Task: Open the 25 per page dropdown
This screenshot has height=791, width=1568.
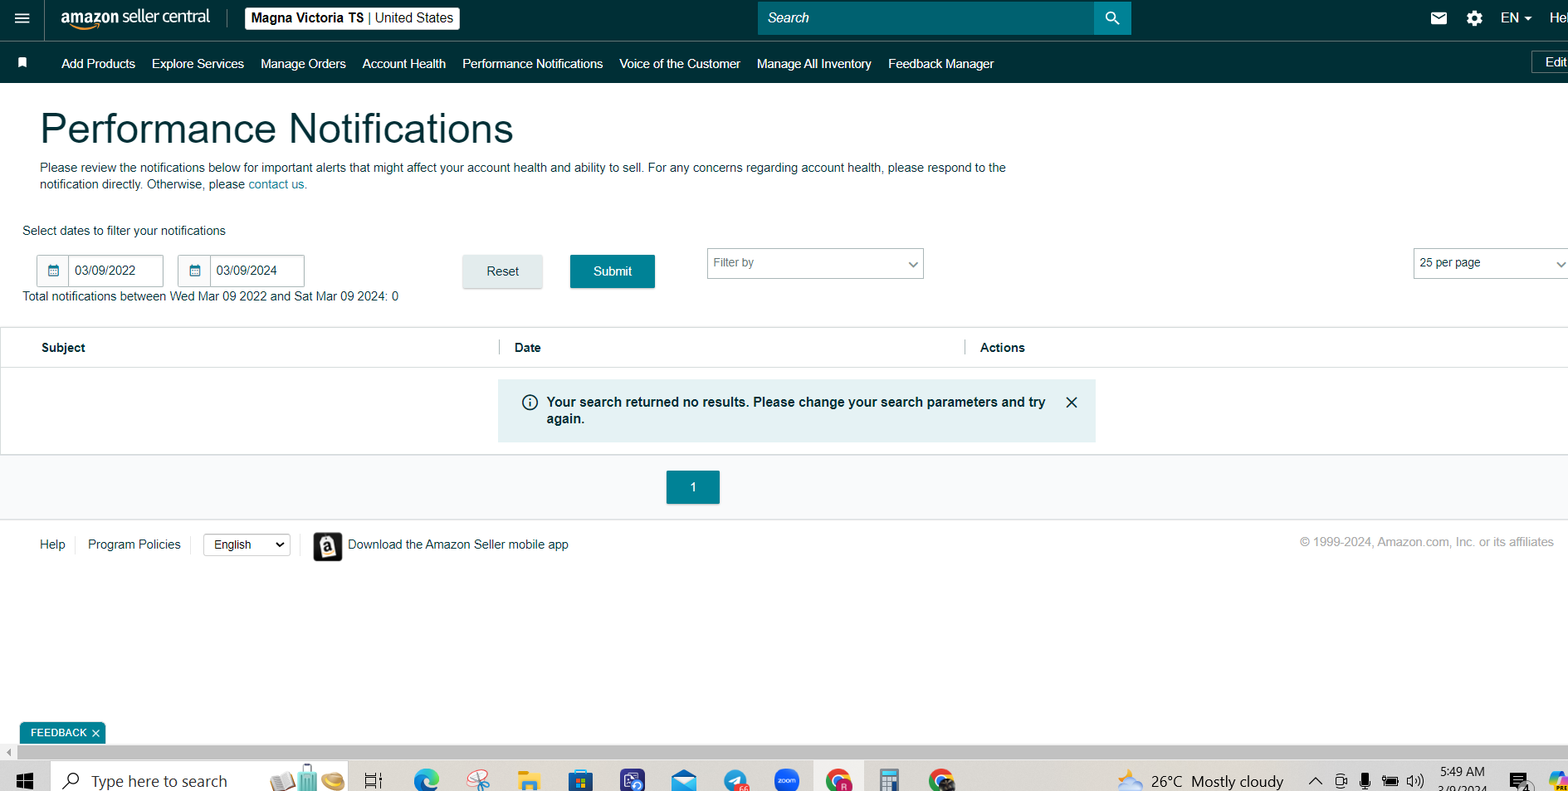Action: (x=1491, y=263)
